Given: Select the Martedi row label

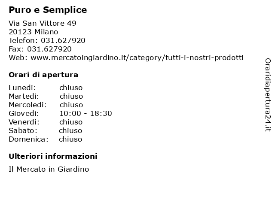Looking at the screenshot, I should [x=24, y=96].
